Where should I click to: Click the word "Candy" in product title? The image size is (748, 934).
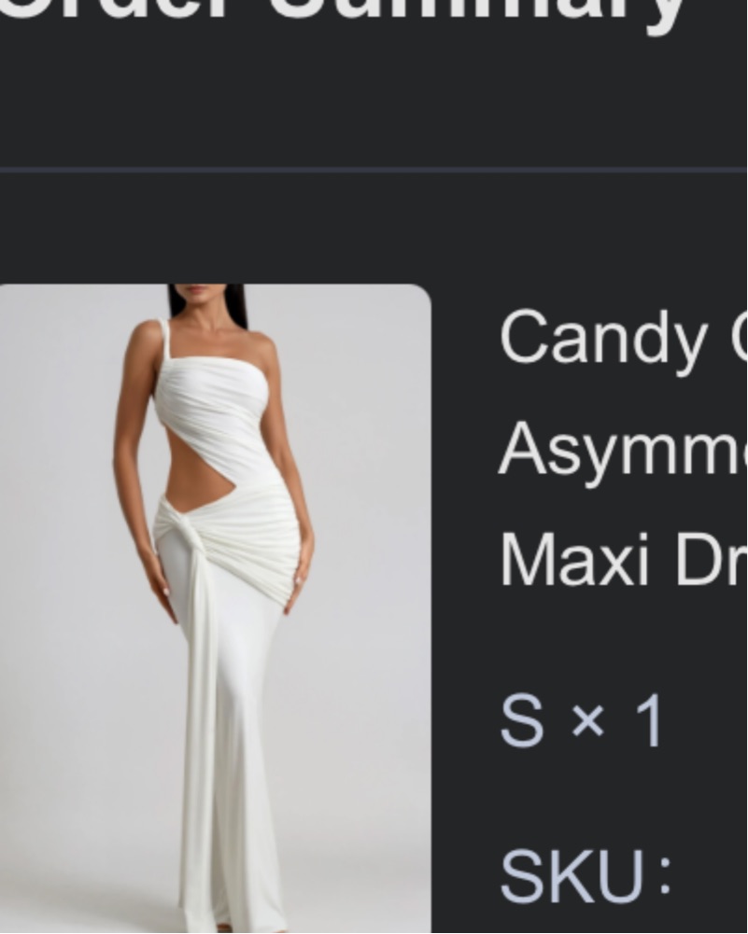click(x=603, y=339)
